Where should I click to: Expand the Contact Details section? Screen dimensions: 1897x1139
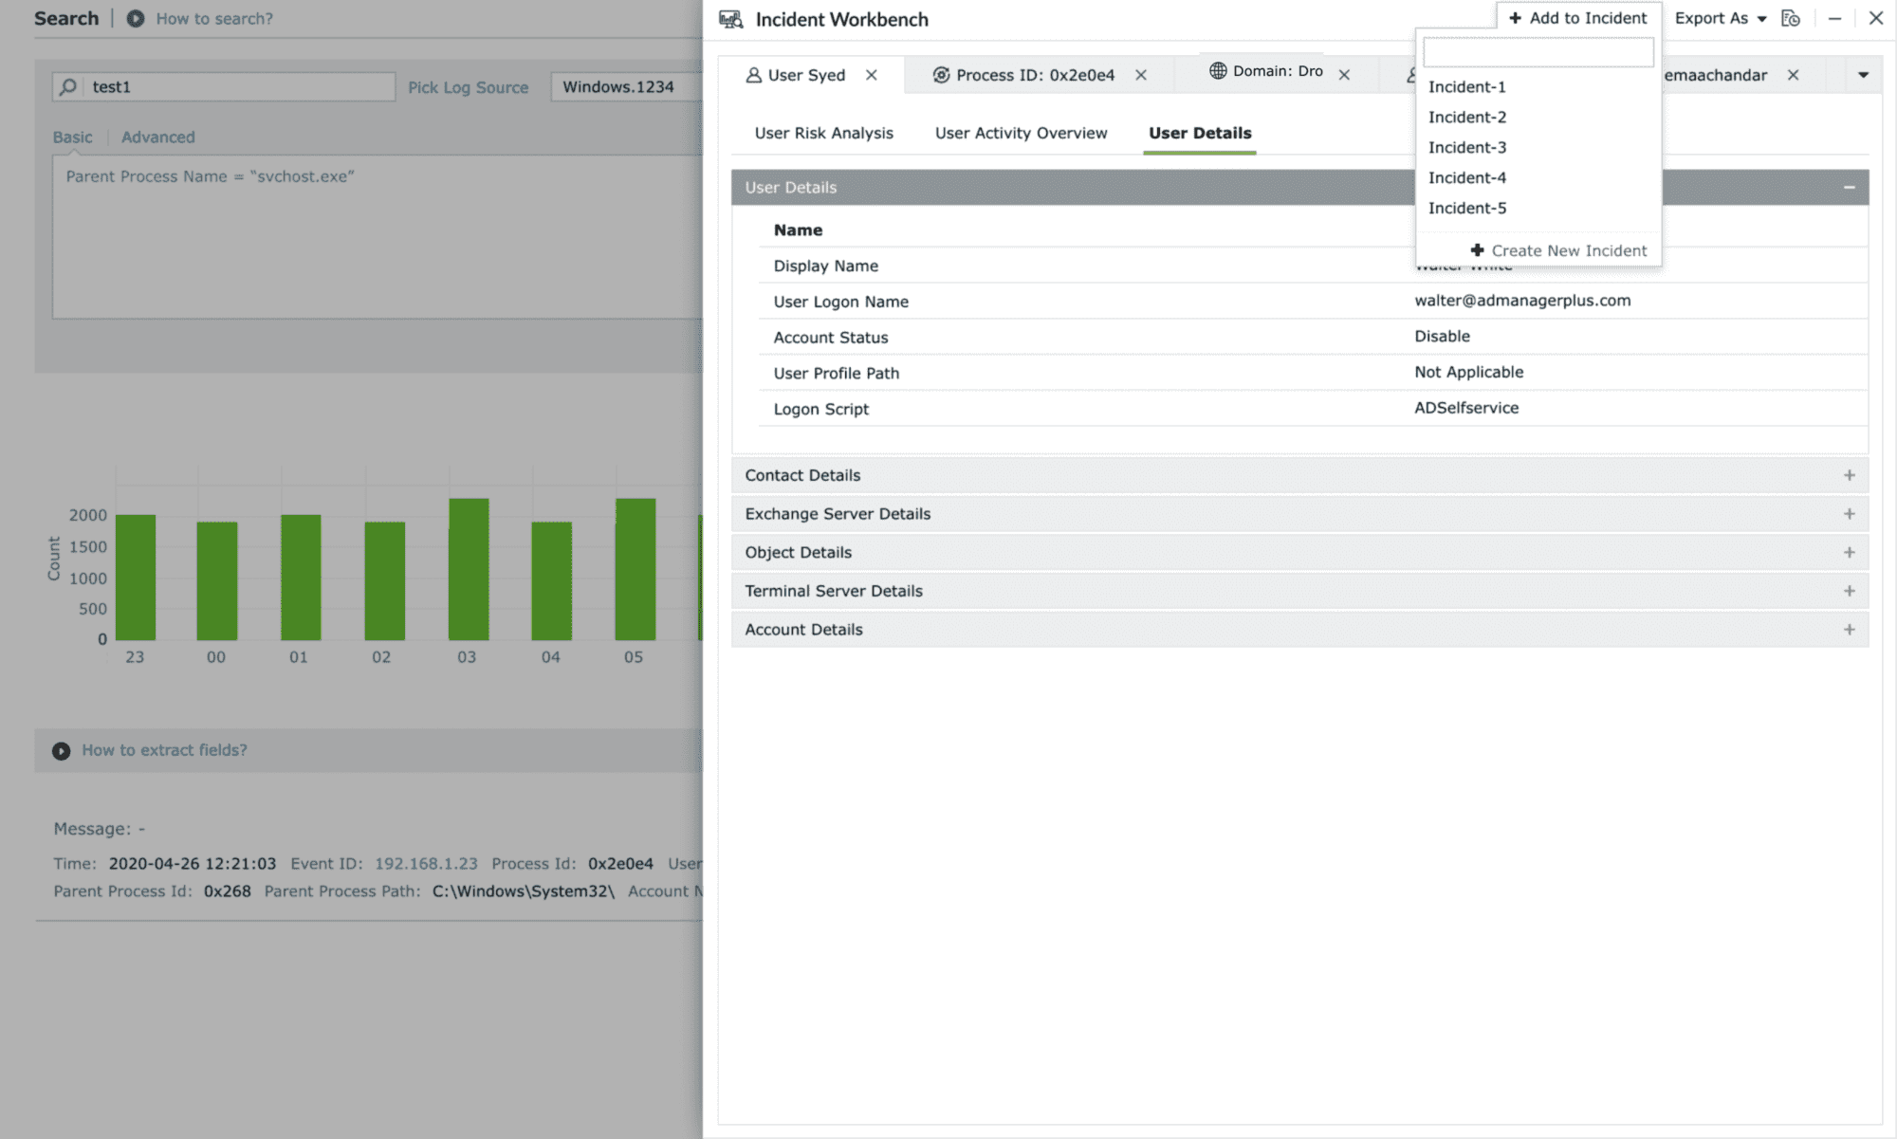[x=1849, y=475]
